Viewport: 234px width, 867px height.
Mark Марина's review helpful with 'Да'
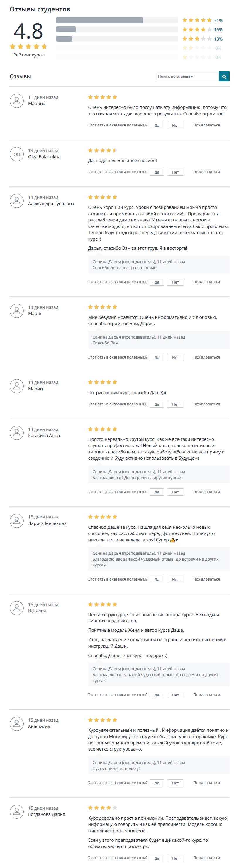click(x=157, y=126)
